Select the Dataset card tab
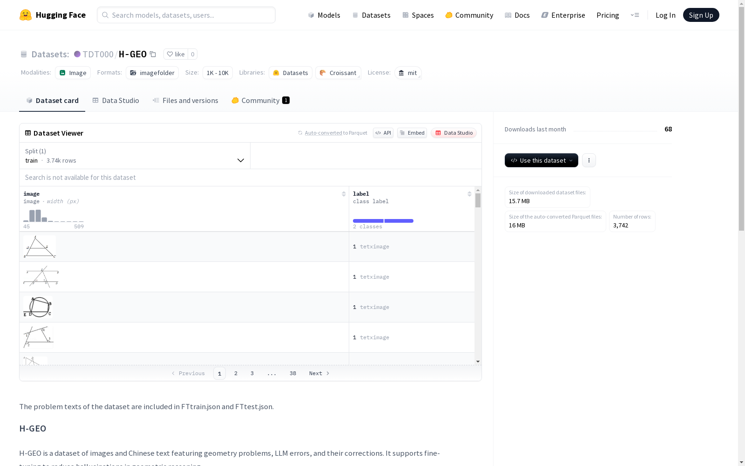The width and height of the screenshot is (745, 466). [52, 101]
